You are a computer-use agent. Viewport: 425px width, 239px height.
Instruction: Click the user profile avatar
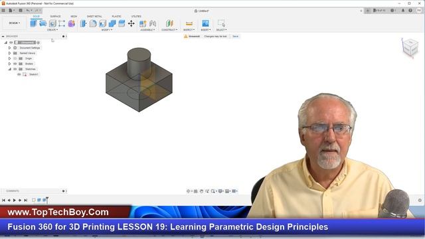point(419,11)
